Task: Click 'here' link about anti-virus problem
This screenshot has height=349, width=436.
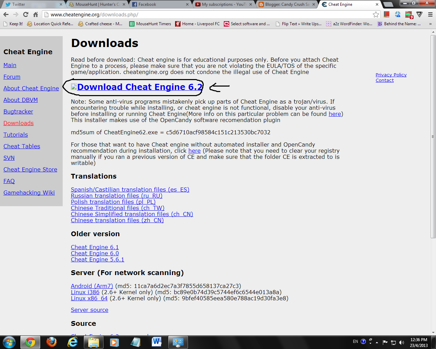Action: [x=334, y=114]
